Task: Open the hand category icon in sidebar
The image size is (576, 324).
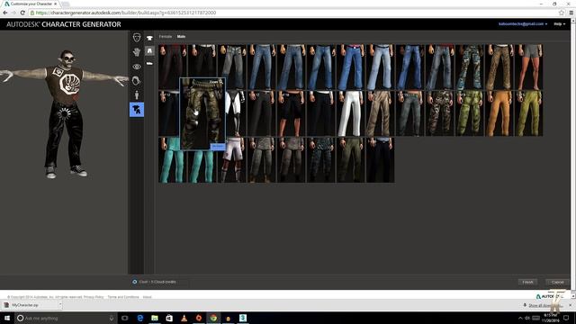Action: tap(137, 52)
